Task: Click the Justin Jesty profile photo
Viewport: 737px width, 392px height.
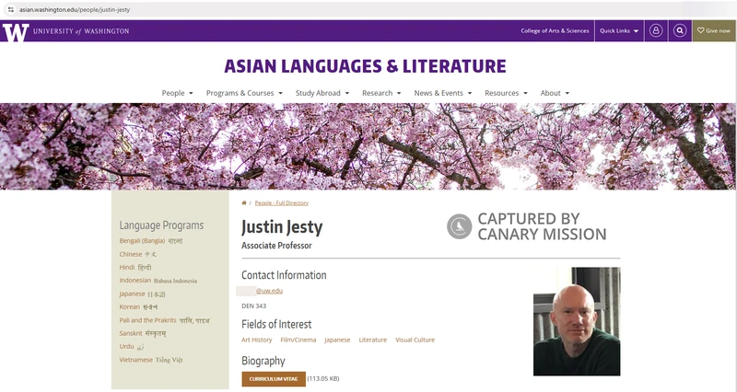Action: (x=577, y=321)
